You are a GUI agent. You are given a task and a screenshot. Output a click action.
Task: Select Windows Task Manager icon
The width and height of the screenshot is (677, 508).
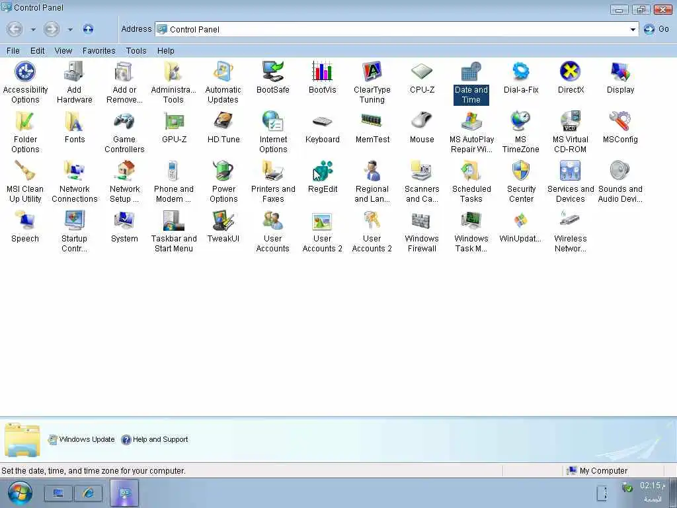471,221
